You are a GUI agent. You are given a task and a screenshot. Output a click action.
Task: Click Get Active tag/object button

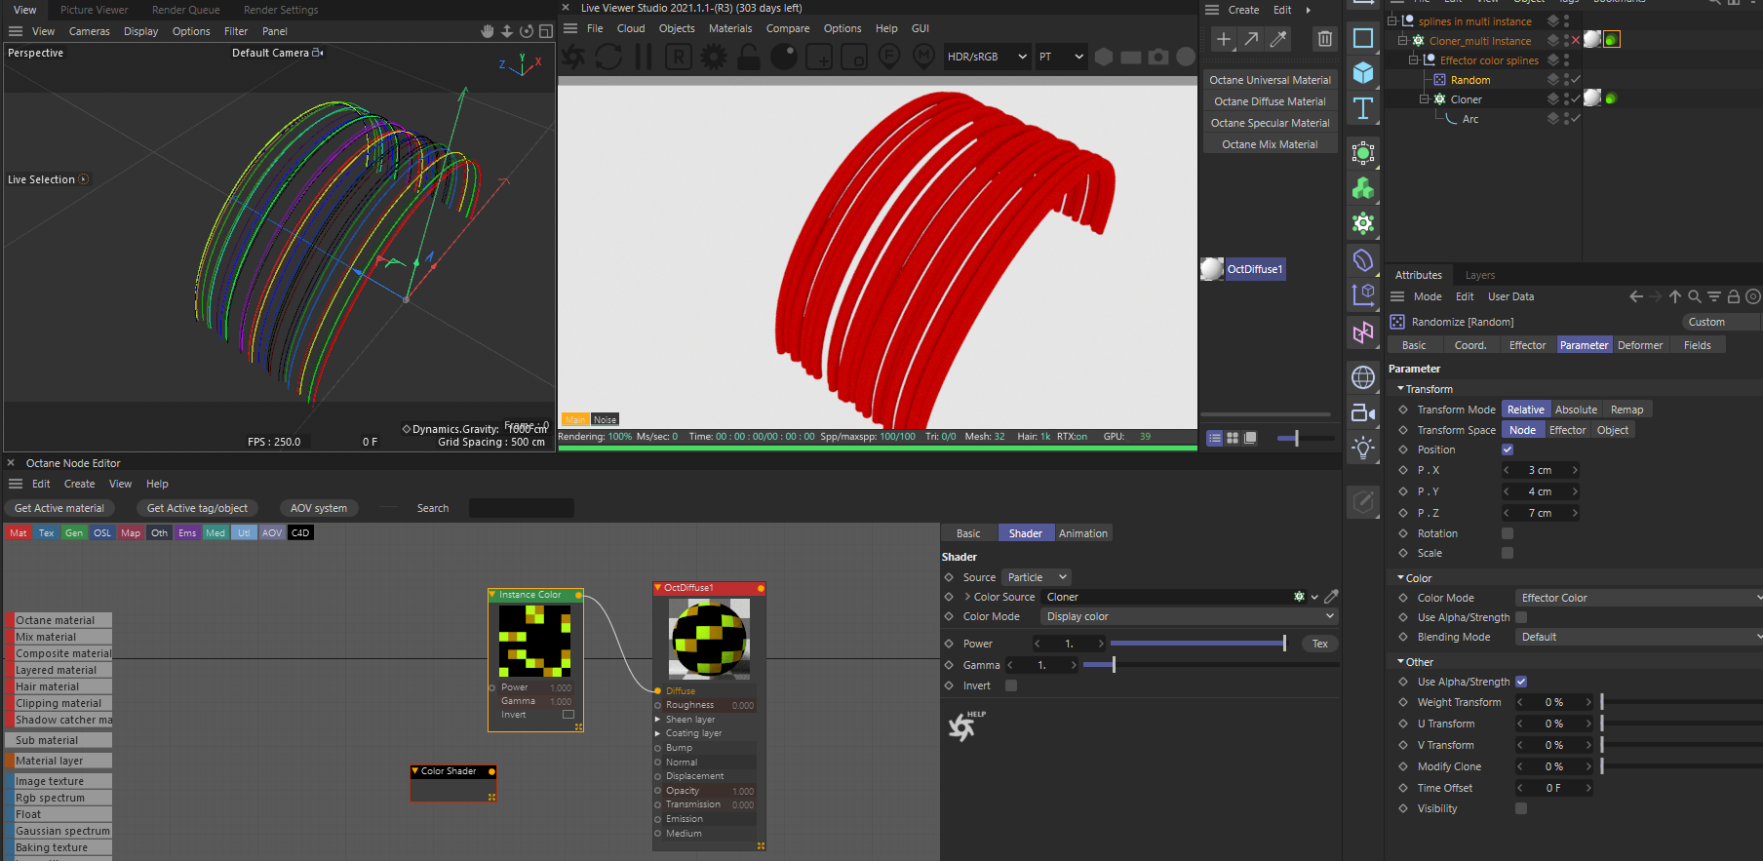pos(197,508)
